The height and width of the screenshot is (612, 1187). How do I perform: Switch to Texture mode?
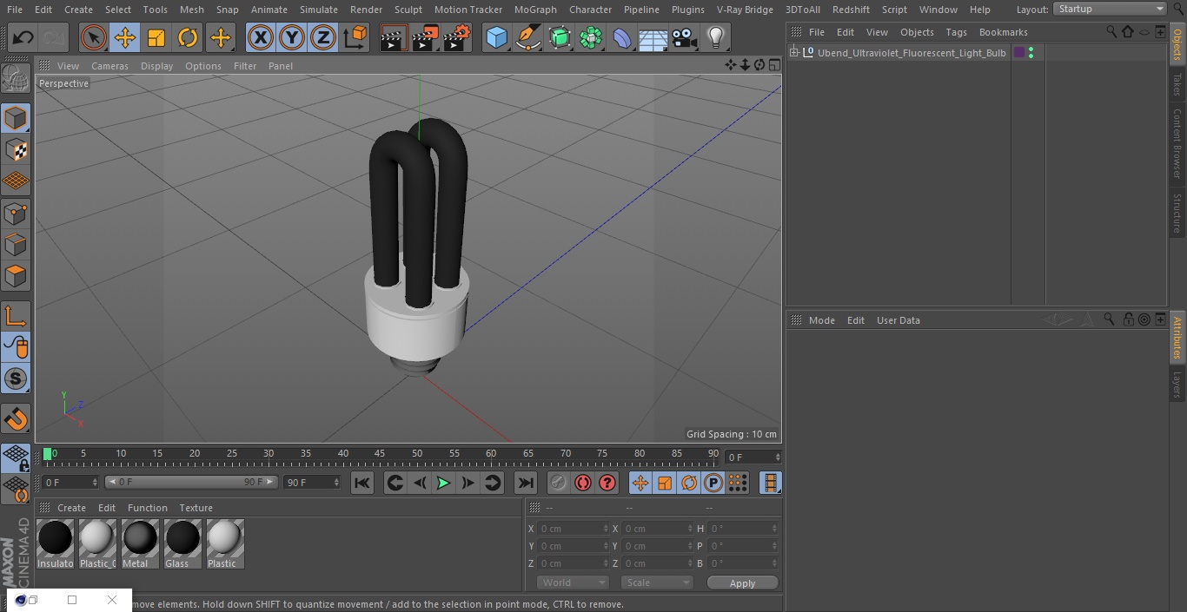(16, 149)
